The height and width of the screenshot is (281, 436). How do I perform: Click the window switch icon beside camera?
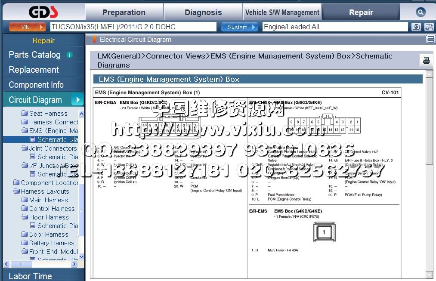[x=429, y=27]
